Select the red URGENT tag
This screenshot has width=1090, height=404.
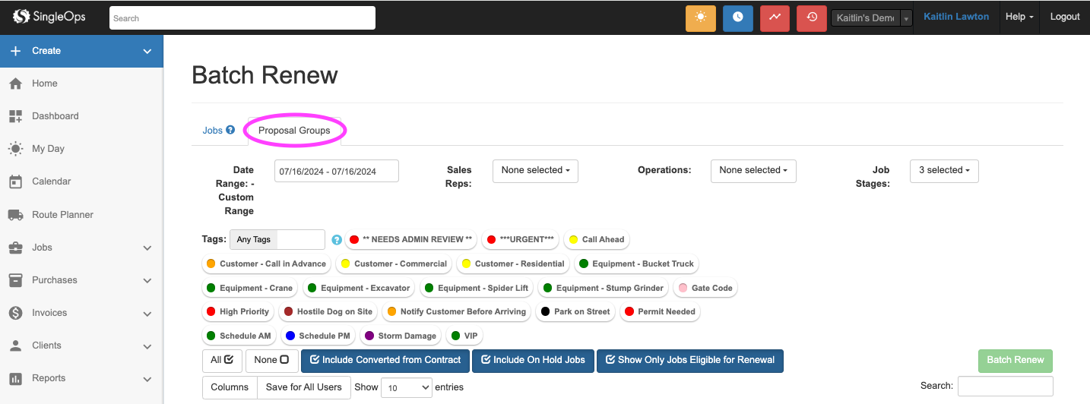pyautogui.click(x=521, y=240)
